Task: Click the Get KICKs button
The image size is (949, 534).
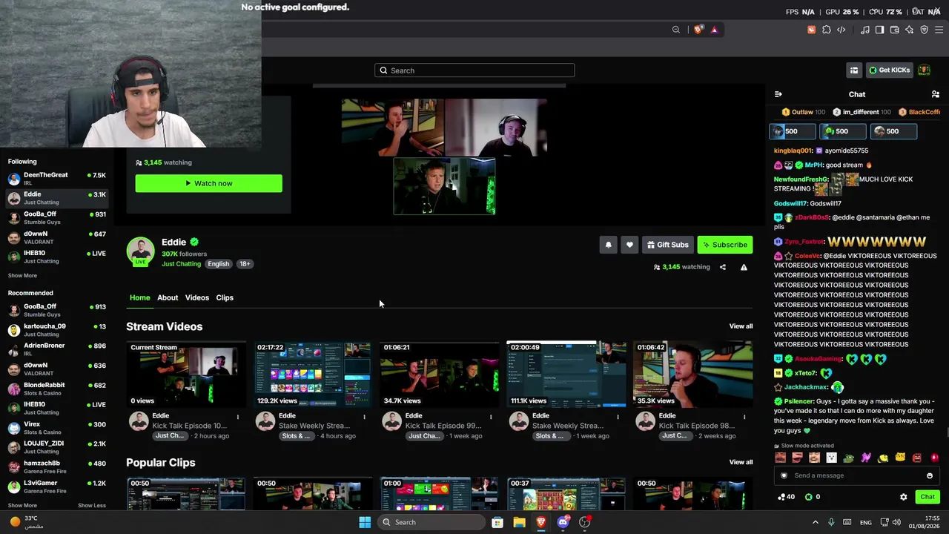Action: (890, 70)
